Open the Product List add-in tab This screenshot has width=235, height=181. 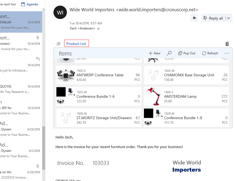pyautogui.click(x=76, y=44)
